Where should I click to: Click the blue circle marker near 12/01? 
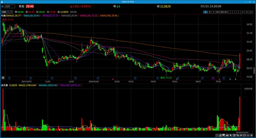tap(75, 78)
